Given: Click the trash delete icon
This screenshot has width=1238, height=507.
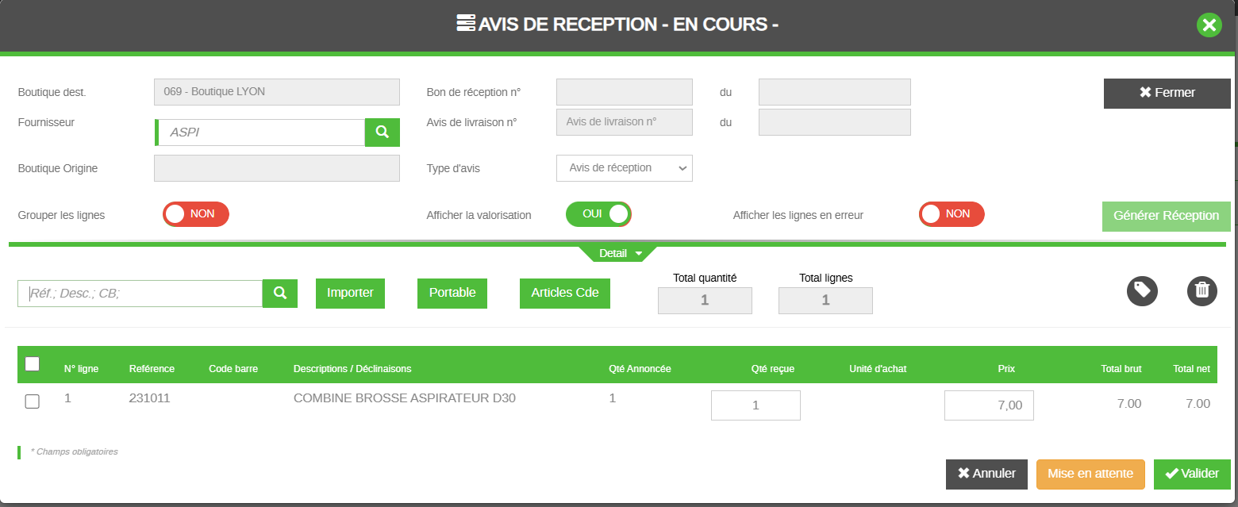Looking at the screenshot, I should tap(1202, 290).
